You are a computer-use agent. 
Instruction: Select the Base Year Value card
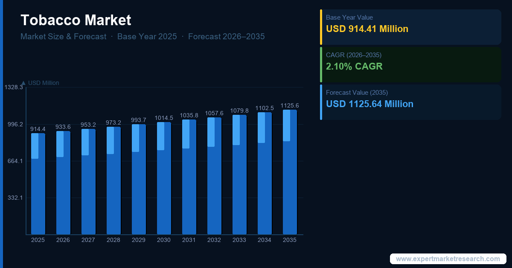pos(410,27)
